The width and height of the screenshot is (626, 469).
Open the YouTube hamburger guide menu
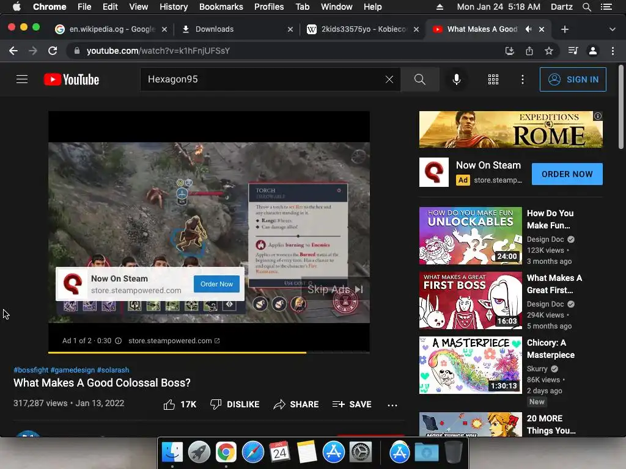coord(22,79)
